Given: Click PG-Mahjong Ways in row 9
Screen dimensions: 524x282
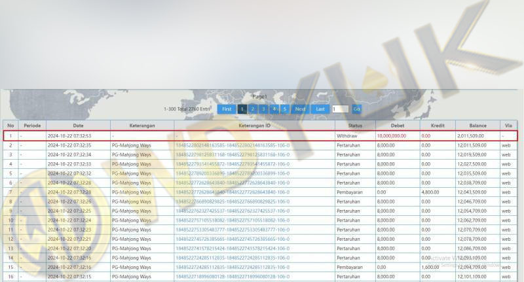Looking at the screenshot, I should tap(132, 211).
